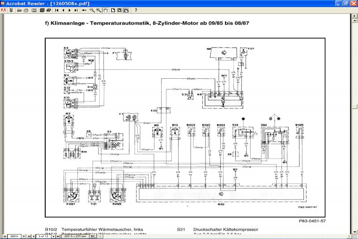Screen dimensions: 358x239
Task: Click next page arrow in status bar
Action: click(53, 236)
